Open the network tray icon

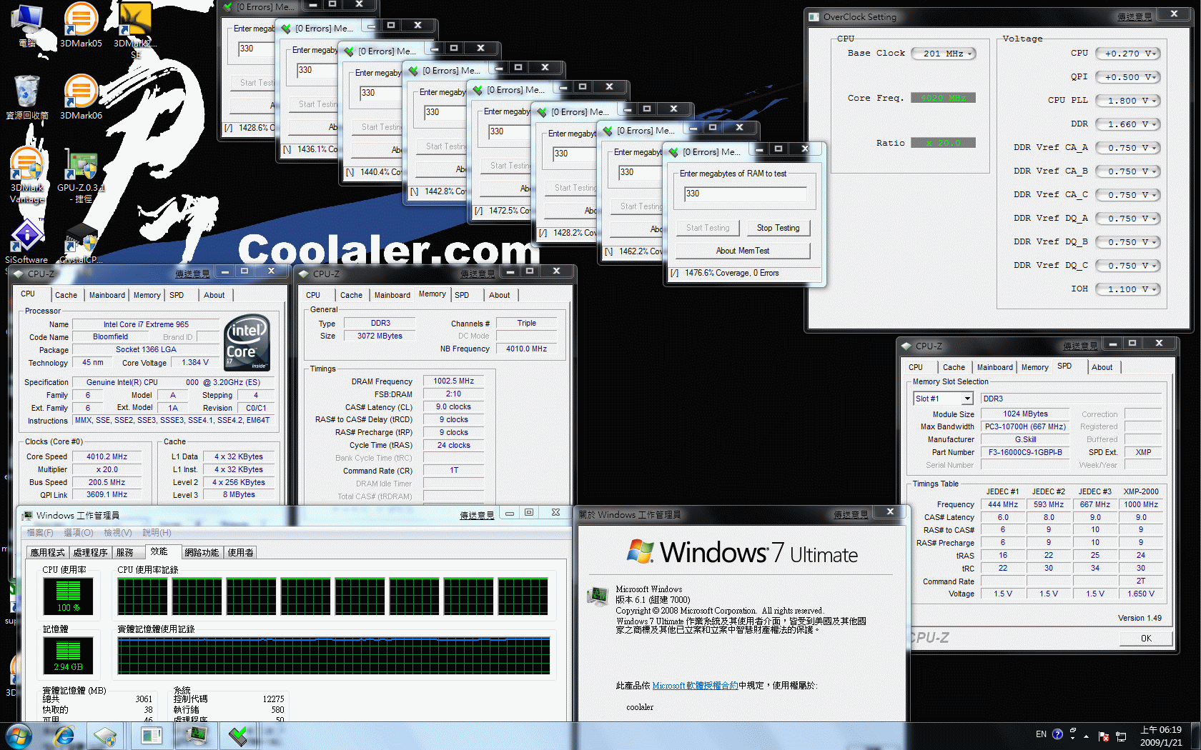[x=1121, y=736]
